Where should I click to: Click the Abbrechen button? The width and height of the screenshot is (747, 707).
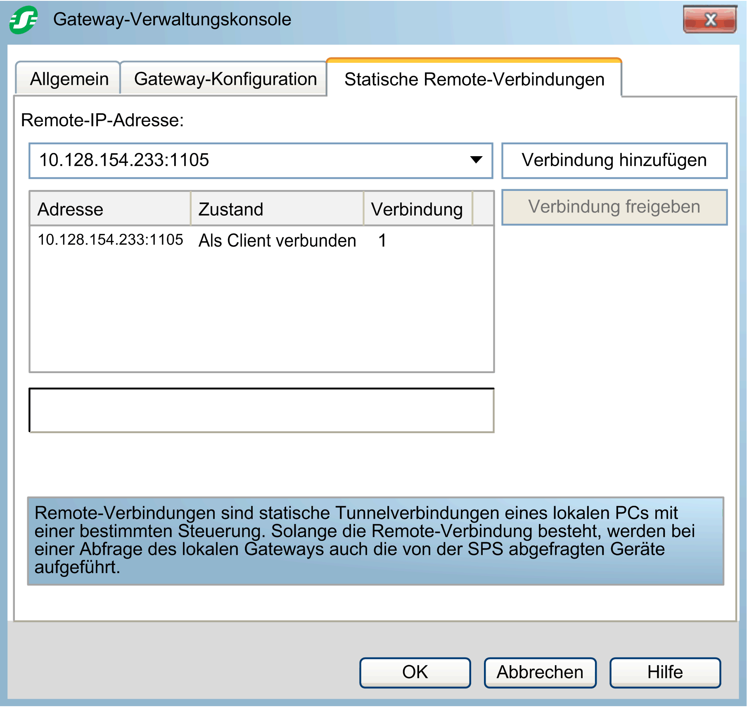click(540, 672)
